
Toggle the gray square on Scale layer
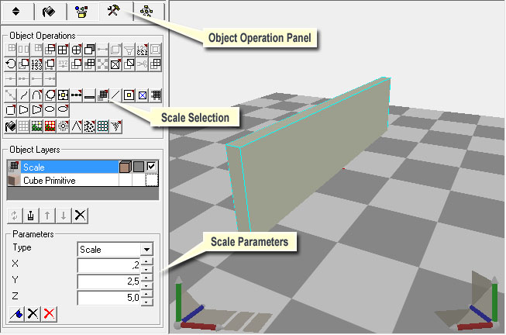coord(138,167)
